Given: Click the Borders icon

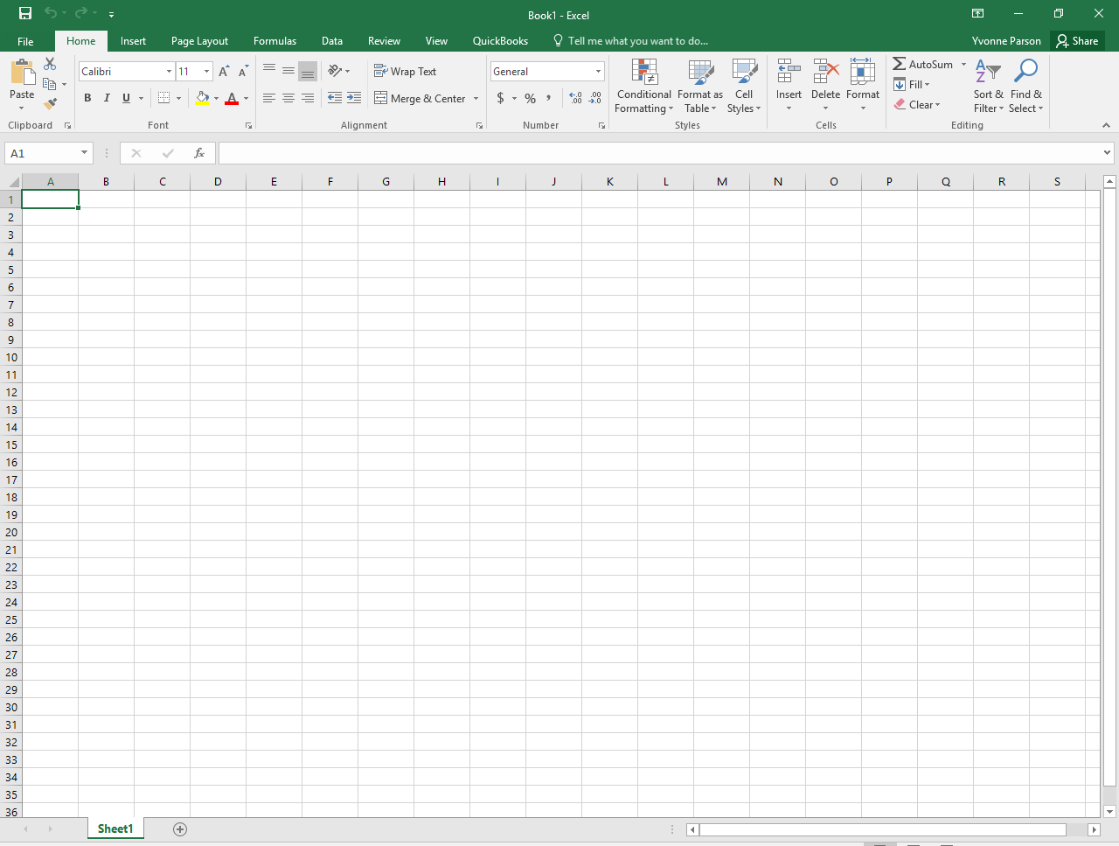Looking at the screenshot, I should [163, 98].
